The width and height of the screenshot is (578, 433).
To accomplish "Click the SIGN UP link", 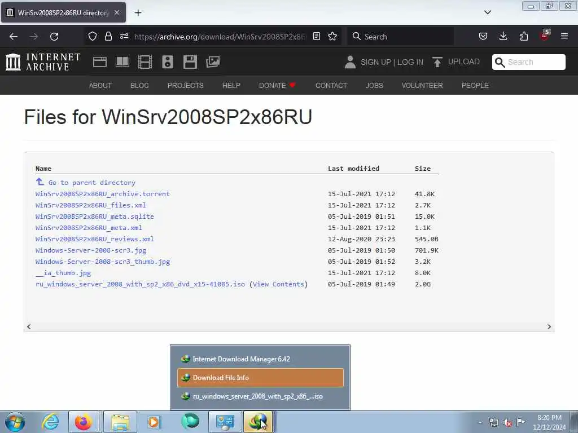I will click(x=375, y=62).
